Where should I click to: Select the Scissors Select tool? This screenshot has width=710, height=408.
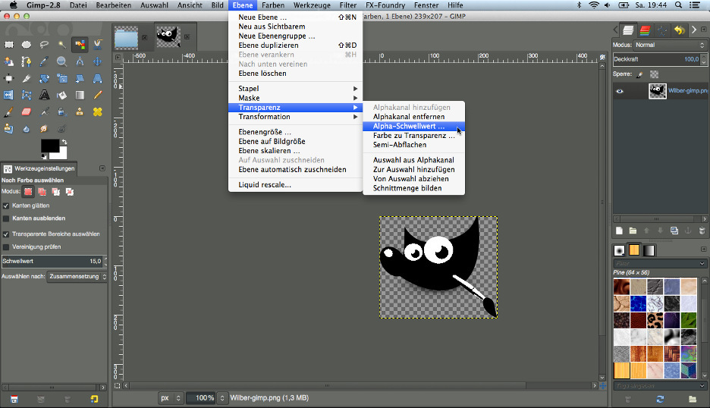pos(97,45)
